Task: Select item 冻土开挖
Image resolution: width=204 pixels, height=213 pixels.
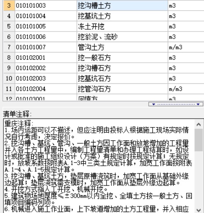Action: coord(122,26)
